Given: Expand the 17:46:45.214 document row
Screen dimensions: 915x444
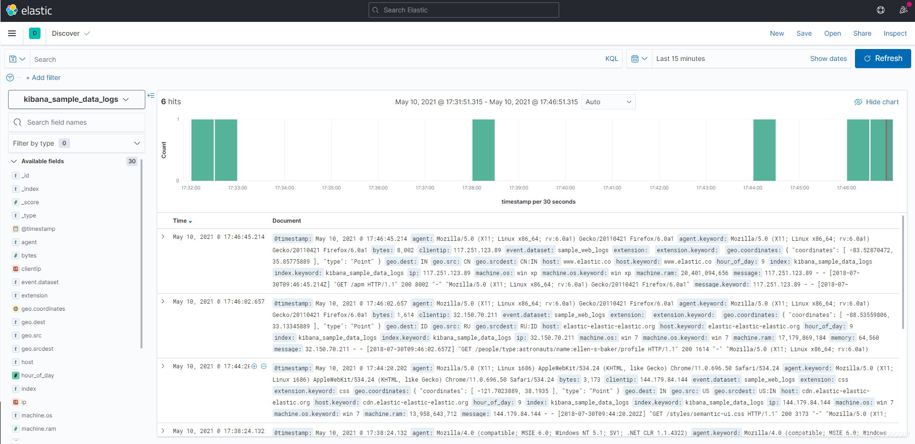Looking at the screenshot, I should [x=163, y=237].
